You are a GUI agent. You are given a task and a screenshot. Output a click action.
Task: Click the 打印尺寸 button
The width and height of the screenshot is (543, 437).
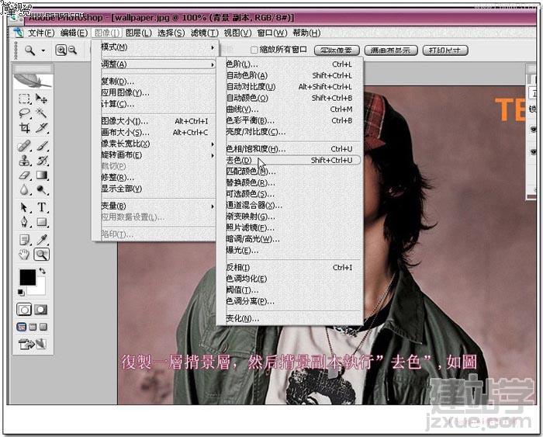445,50
